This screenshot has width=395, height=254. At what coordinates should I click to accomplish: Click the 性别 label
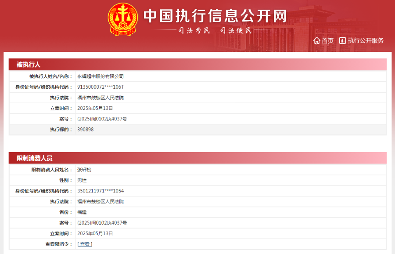[x=66, y=180]
